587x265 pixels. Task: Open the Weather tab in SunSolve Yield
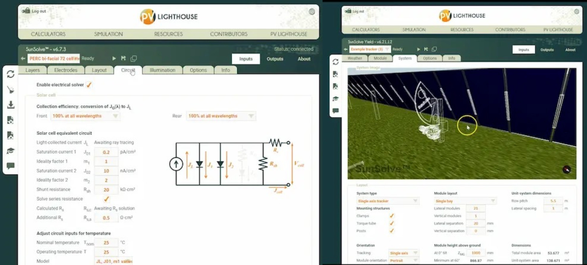tap(355, 58)
